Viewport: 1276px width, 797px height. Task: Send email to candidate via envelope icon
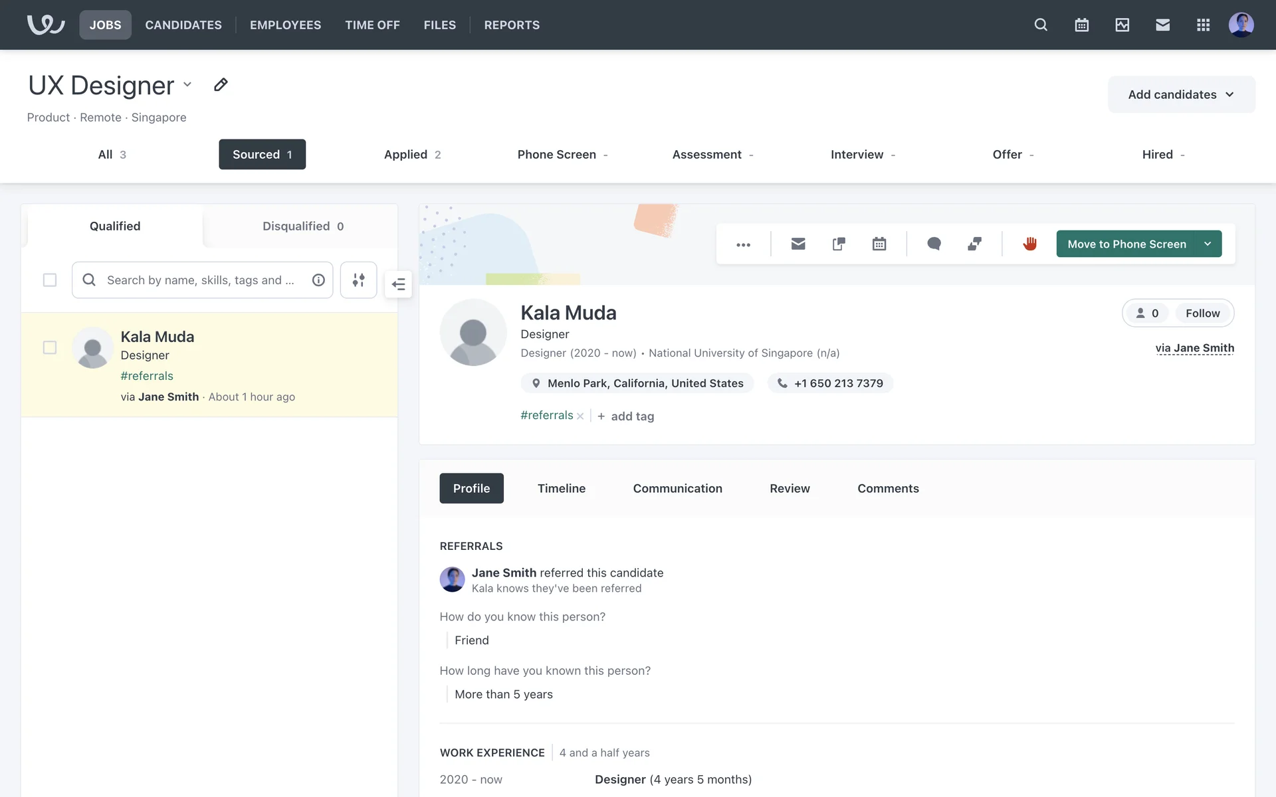[x=798, y=244]
